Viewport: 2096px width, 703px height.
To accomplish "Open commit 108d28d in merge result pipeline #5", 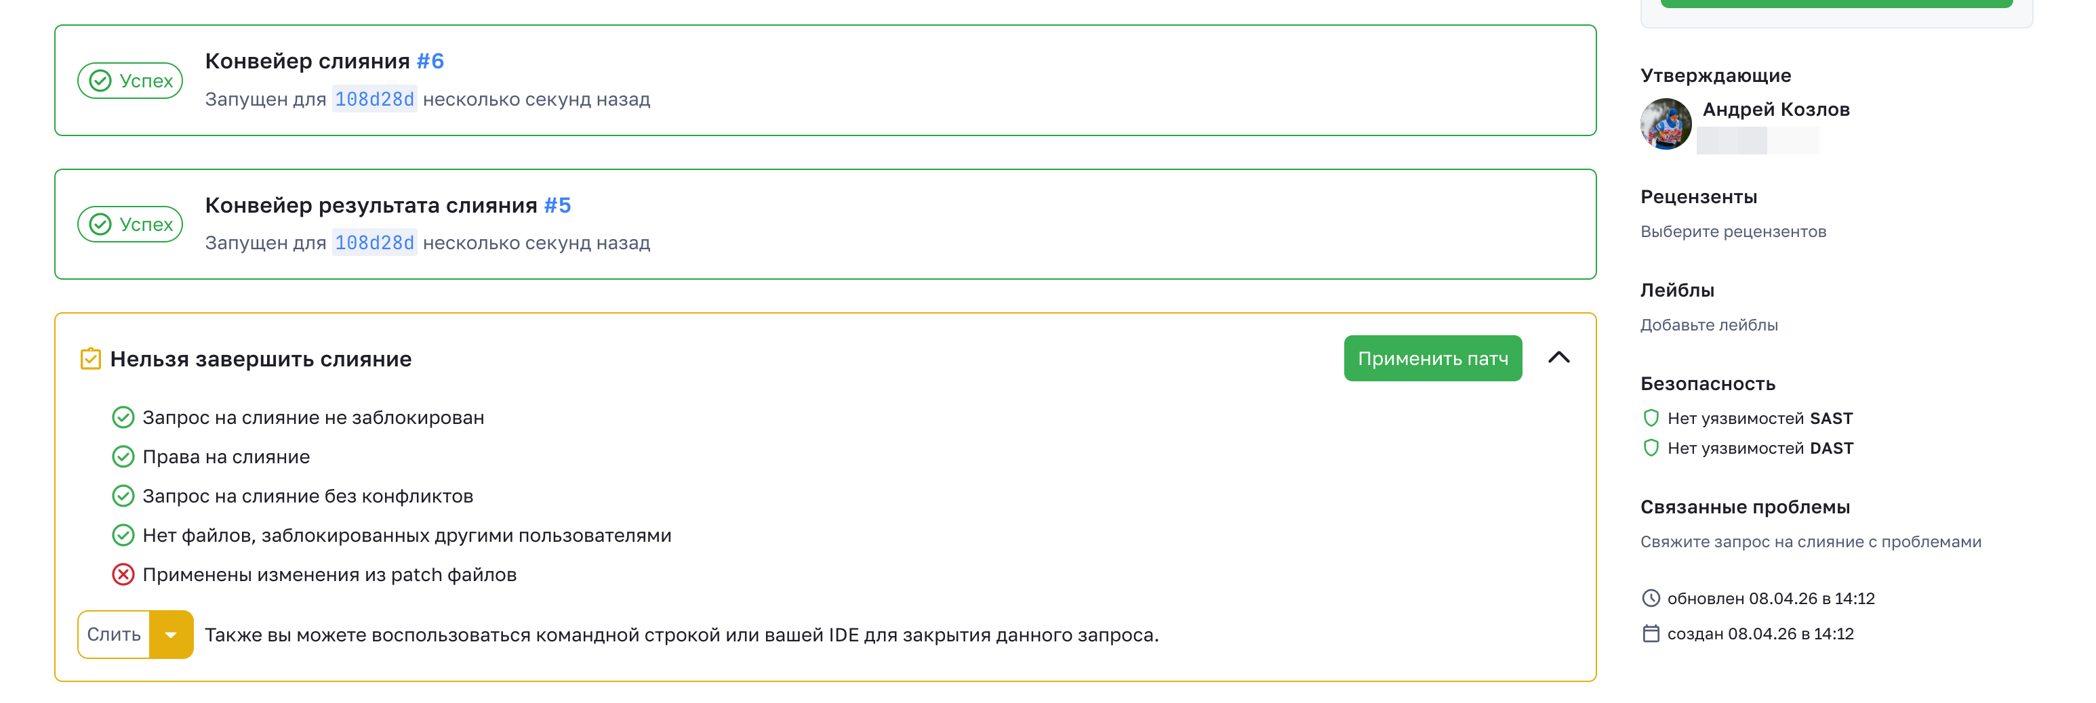I will pyautogui.click(x=374, y=243).
